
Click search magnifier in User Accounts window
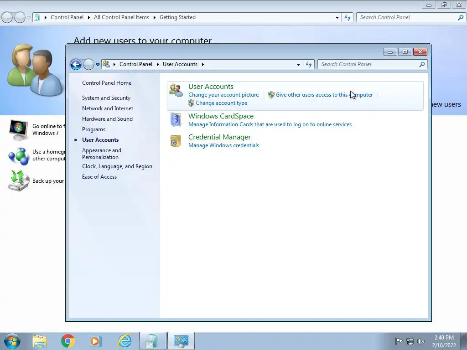coord(422,64)
